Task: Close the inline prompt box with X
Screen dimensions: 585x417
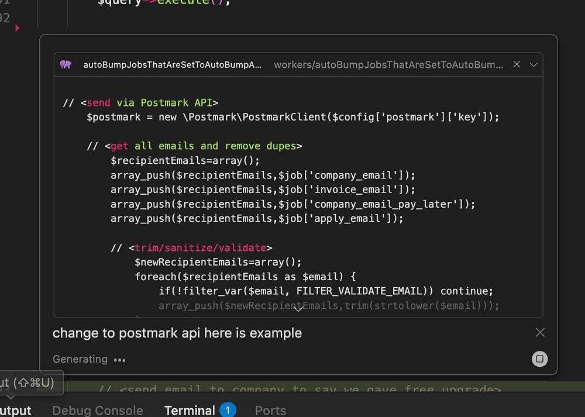Action: point(540,332)
